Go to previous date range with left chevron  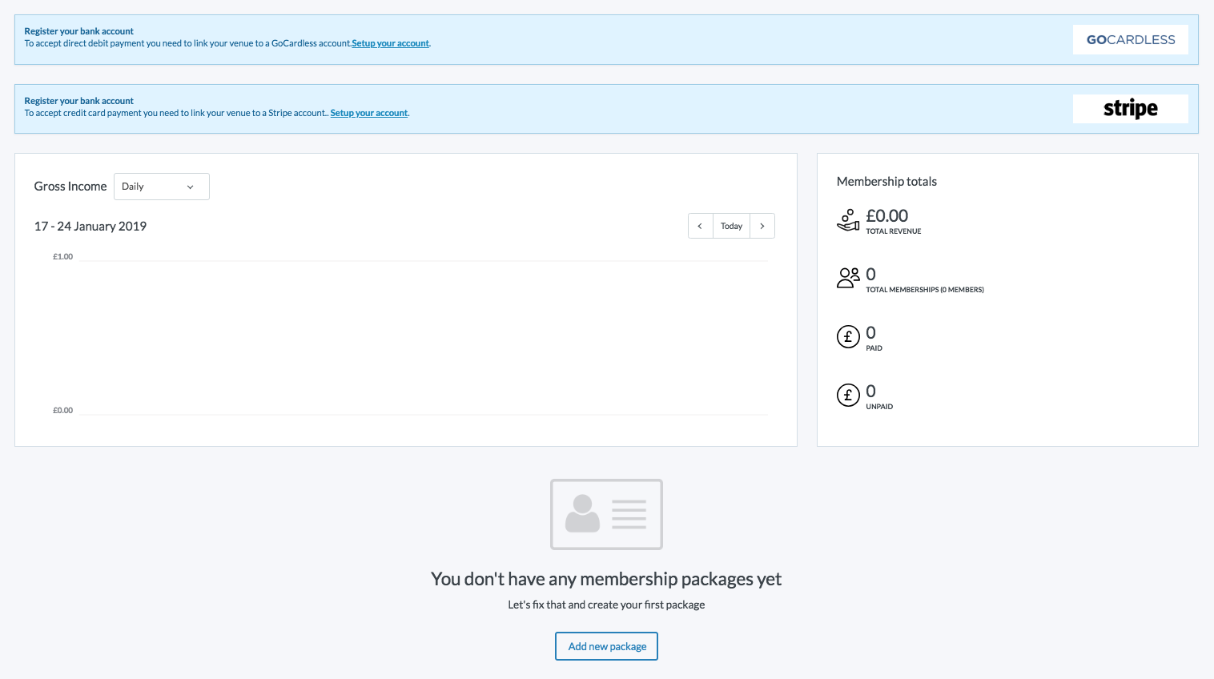700,226
